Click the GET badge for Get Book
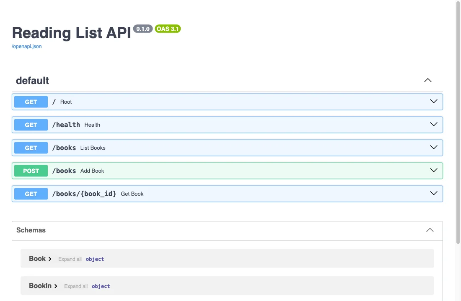461x301 pixels. point(31,194)
